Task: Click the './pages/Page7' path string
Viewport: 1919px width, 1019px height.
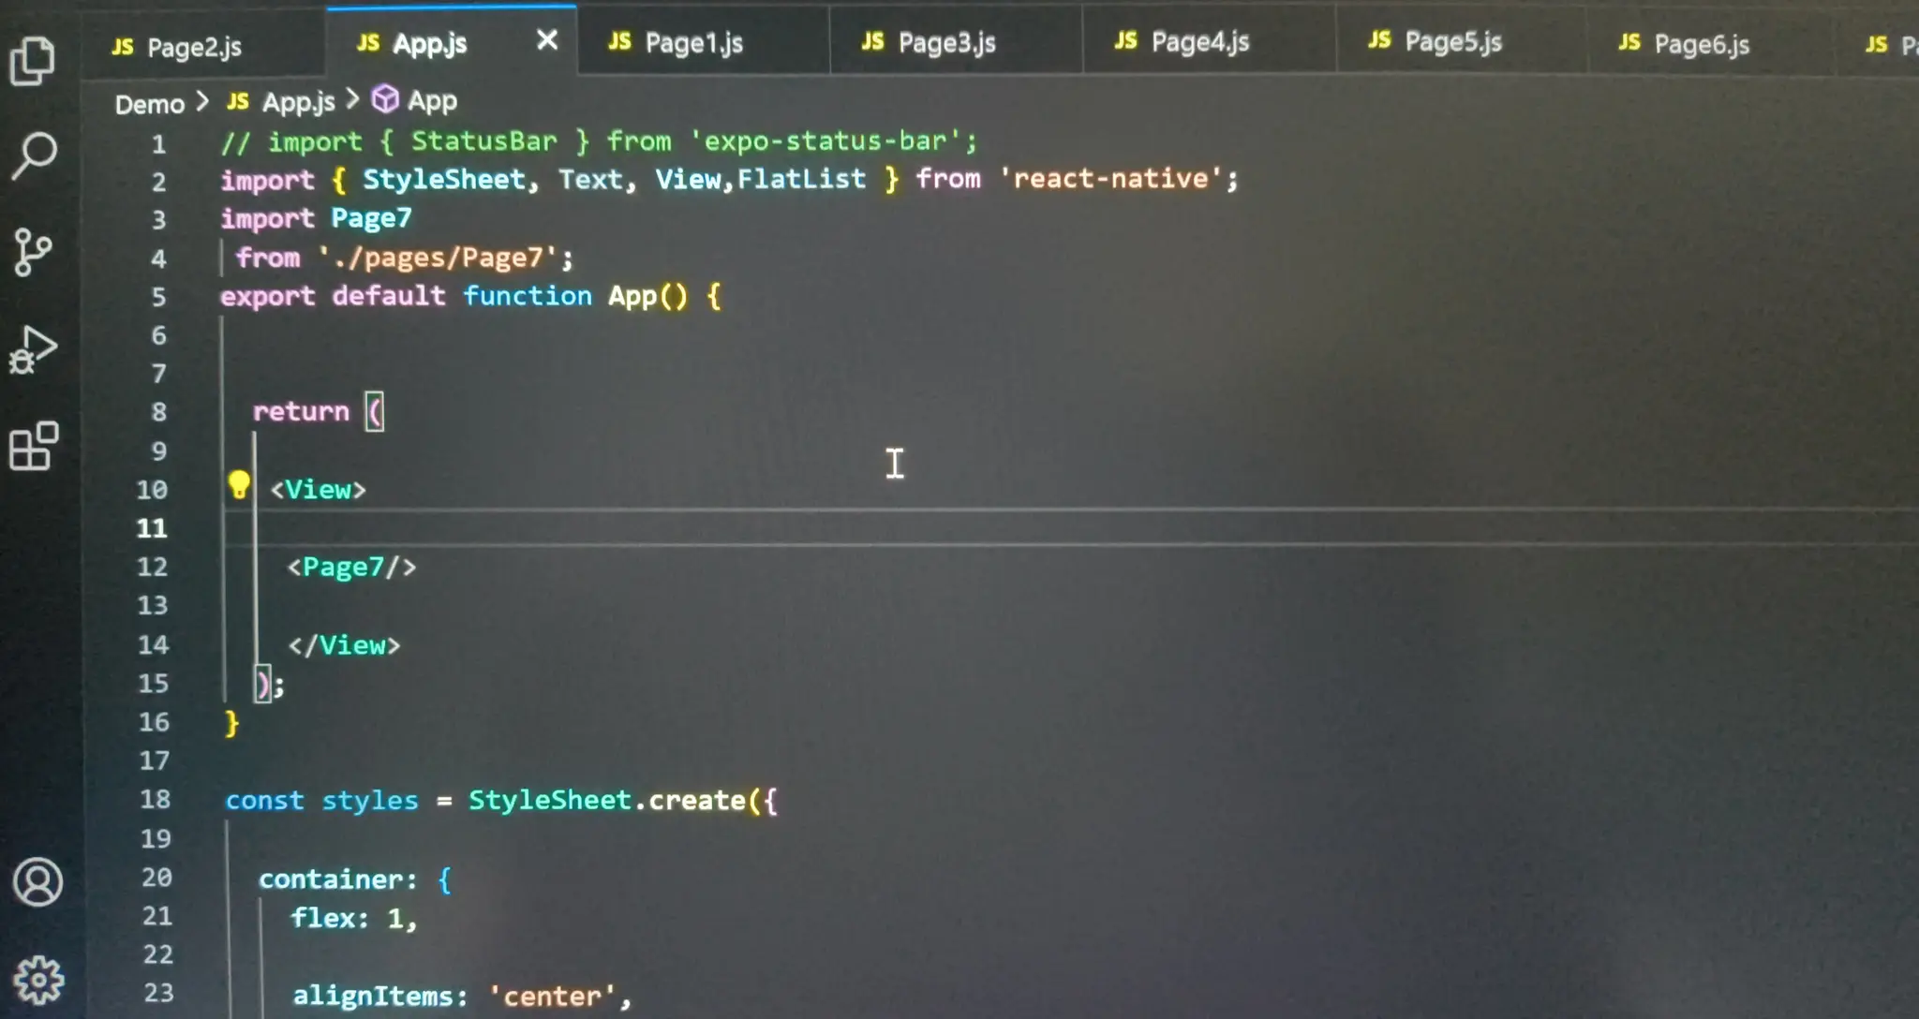Action: [x=438, y=257]
